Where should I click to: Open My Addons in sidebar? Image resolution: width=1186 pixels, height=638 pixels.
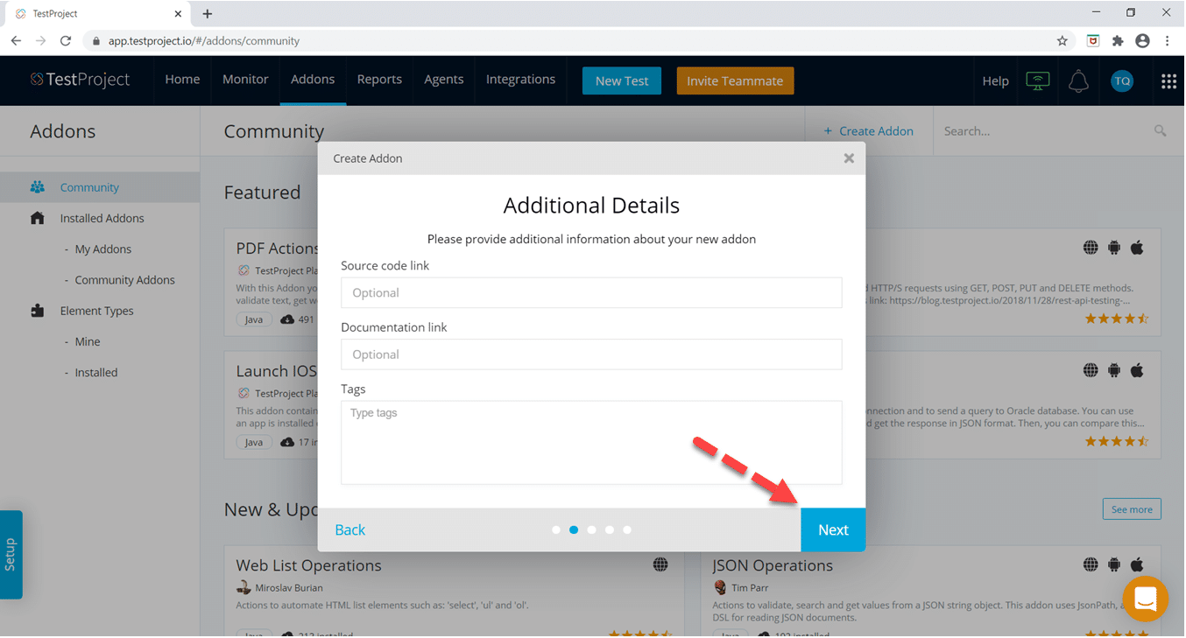103,249
